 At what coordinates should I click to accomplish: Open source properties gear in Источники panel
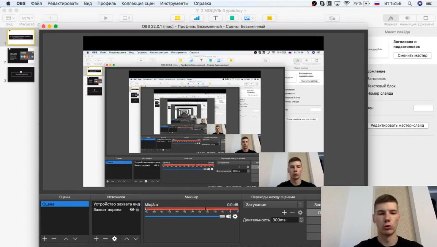pyautogui.click(x=114, y=239)
